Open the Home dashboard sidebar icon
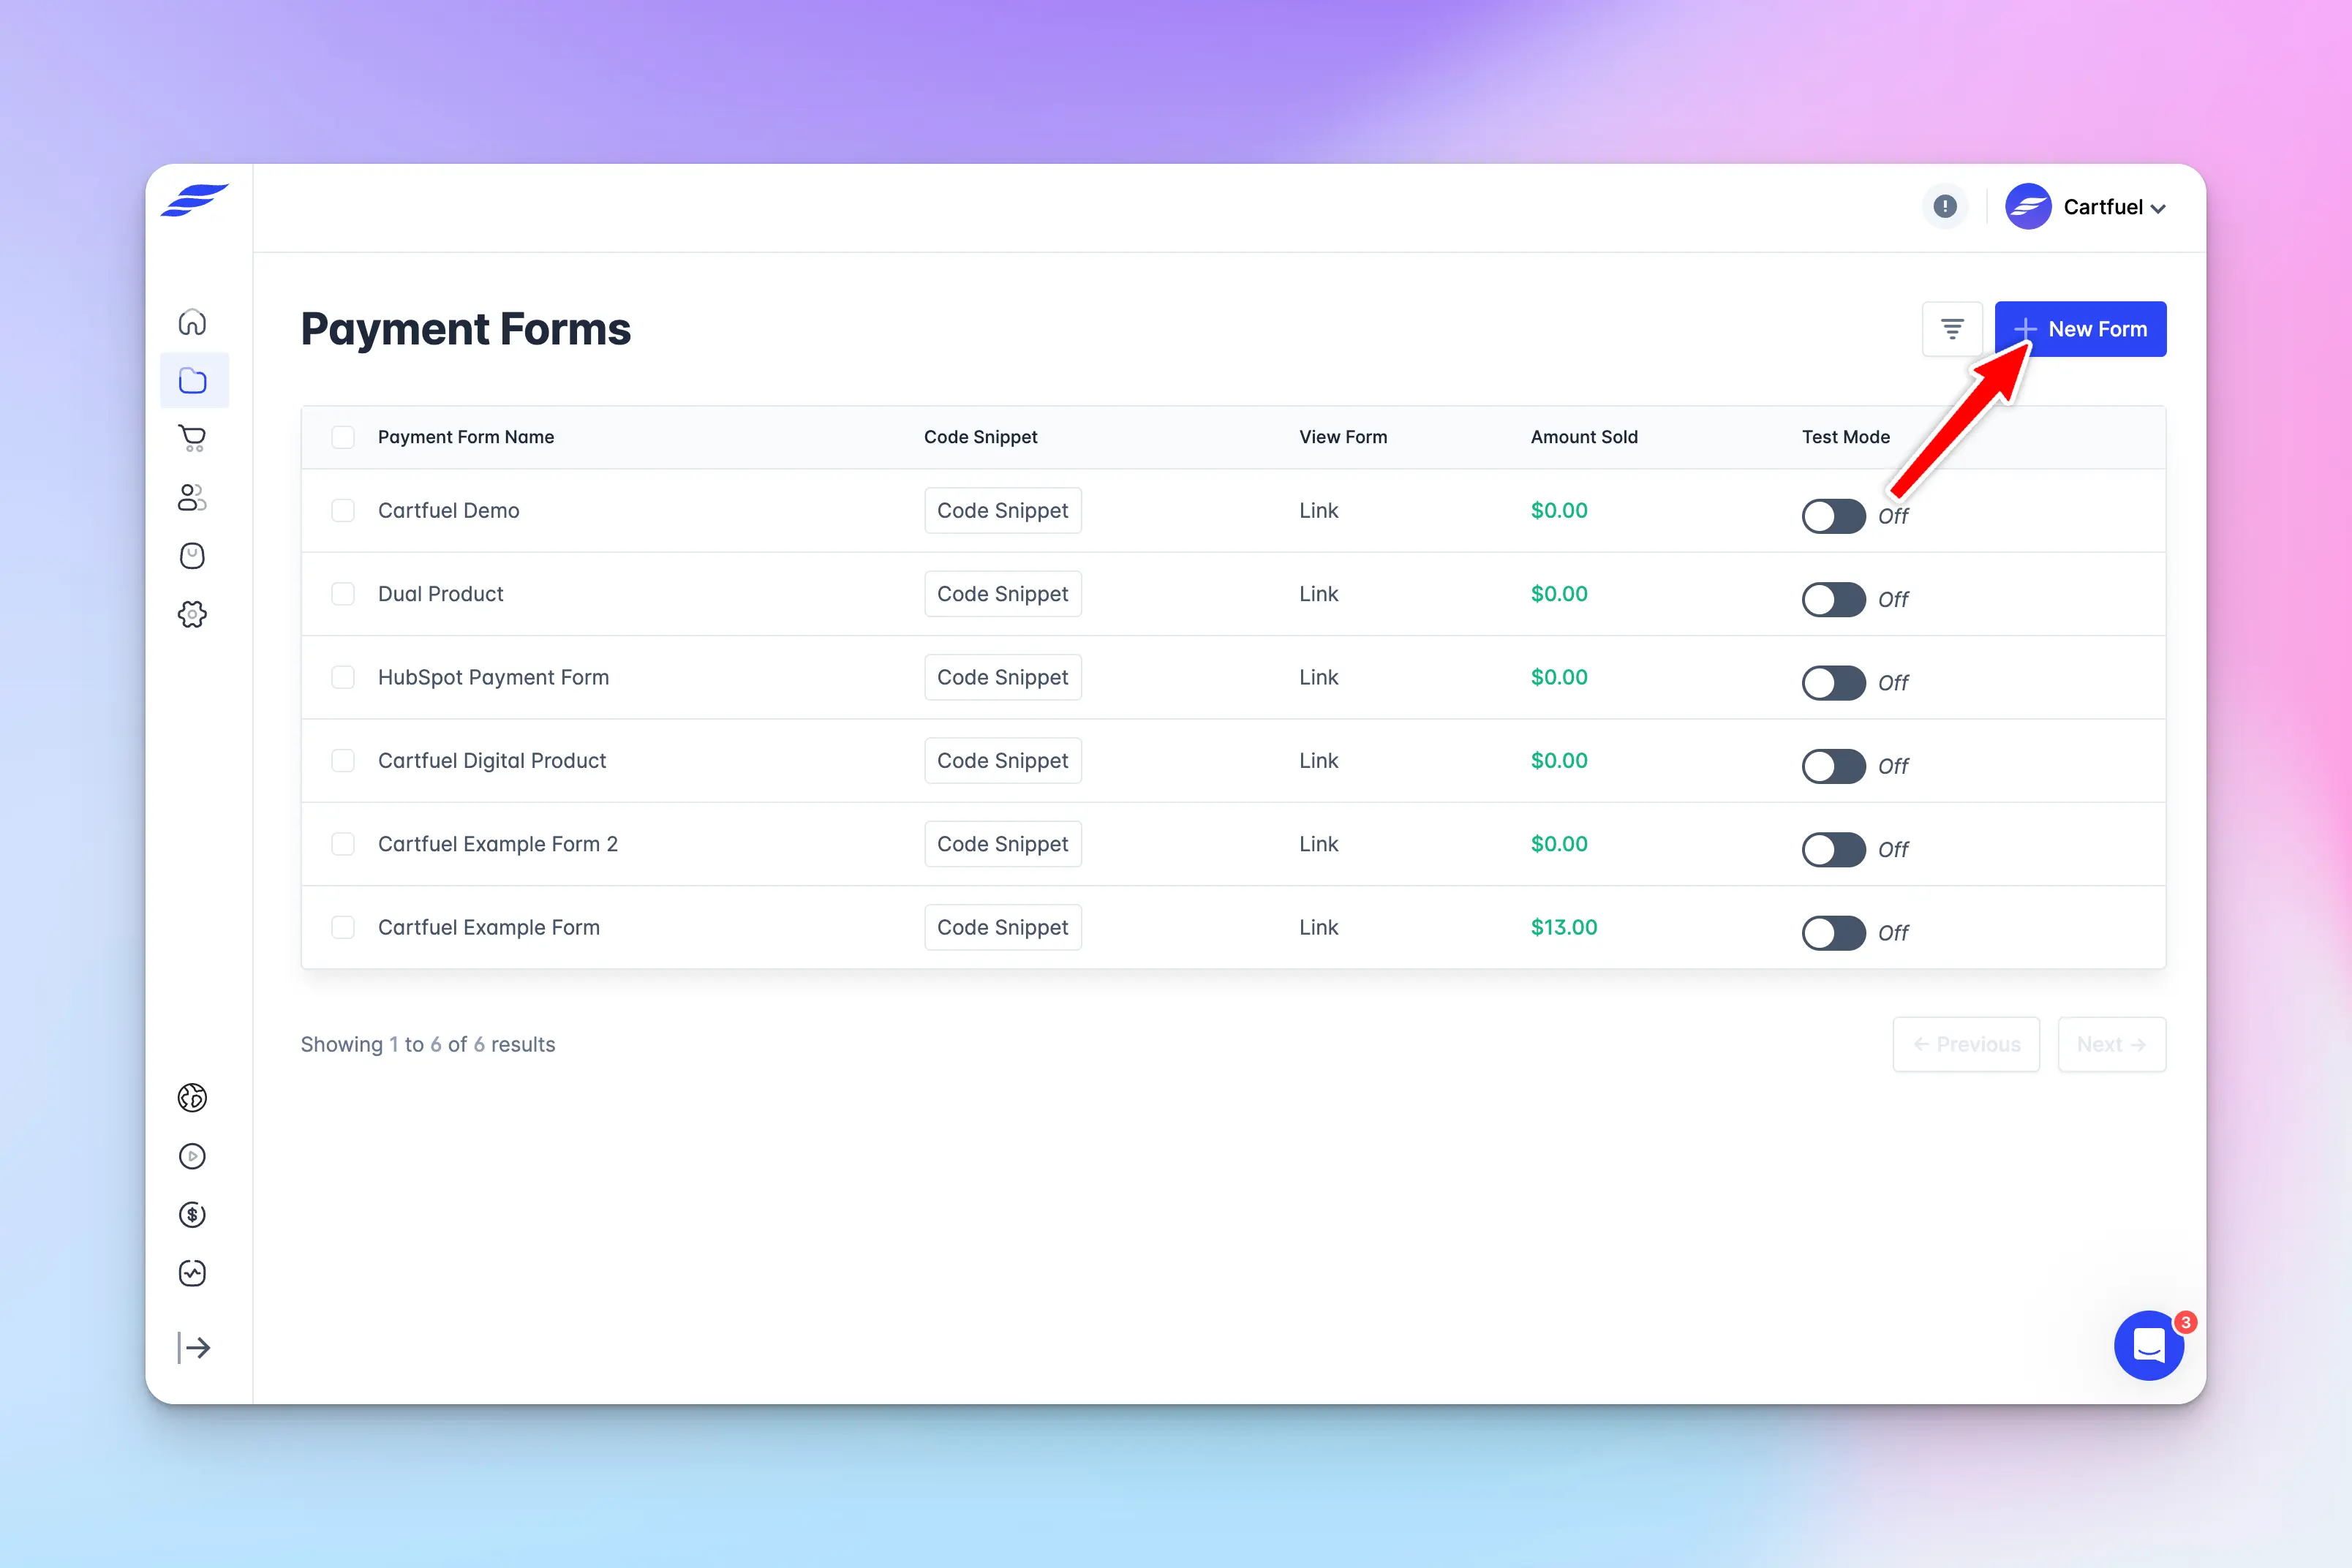Image resolution: width=2352 pixels, height=1568 pixels. tap(192, 322)
